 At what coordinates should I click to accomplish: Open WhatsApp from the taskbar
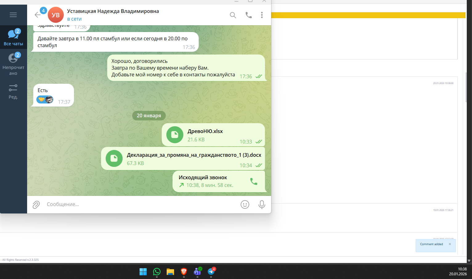(157, 272)
